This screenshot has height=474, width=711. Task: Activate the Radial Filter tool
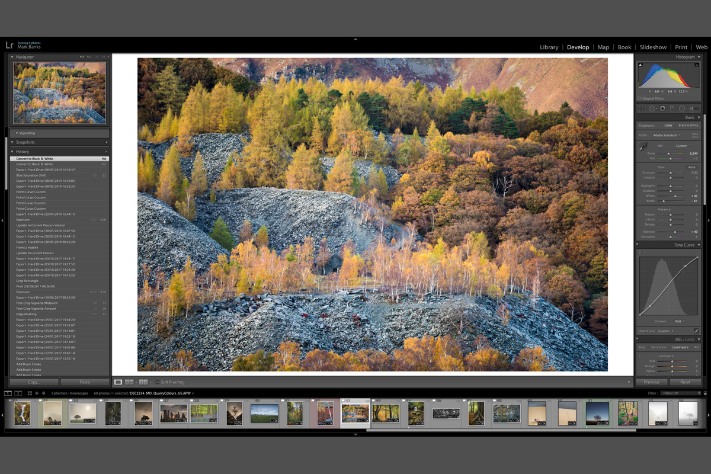(x=682, y=108)
